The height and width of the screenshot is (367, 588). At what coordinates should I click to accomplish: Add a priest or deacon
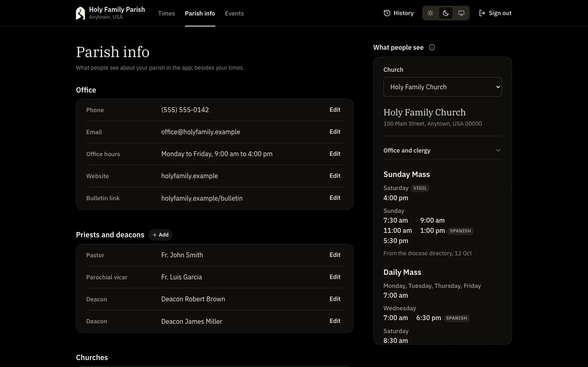coord(160,235)
